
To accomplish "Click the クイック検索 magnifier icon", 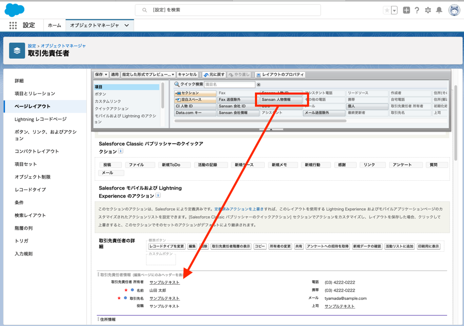I will [x=177, y=84].
